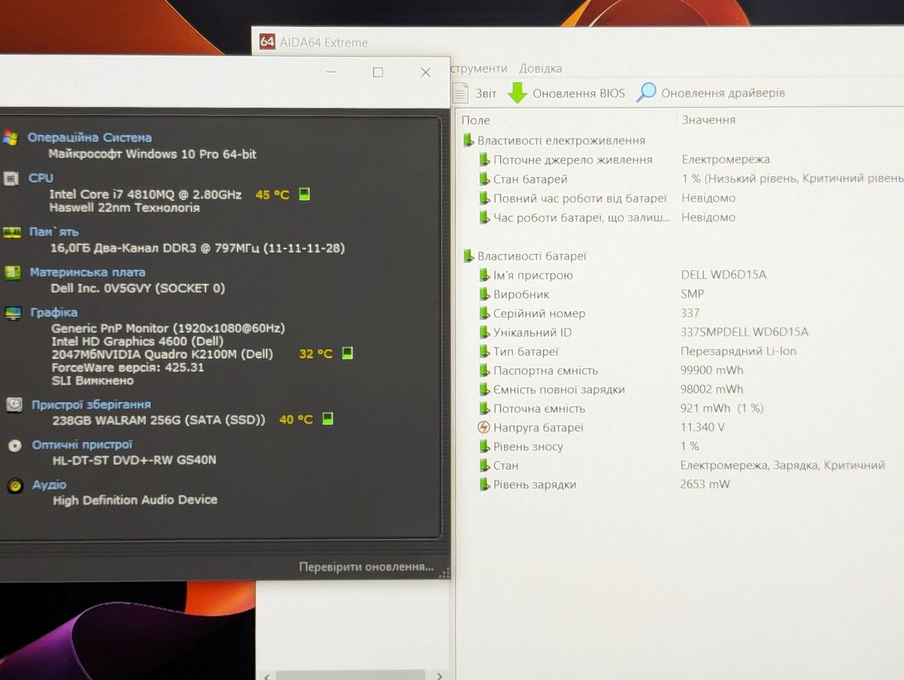Screen dimensions: 904x680
Task: Click the green SSD temperature indicator at 40 °C
Action: [328, 418]
